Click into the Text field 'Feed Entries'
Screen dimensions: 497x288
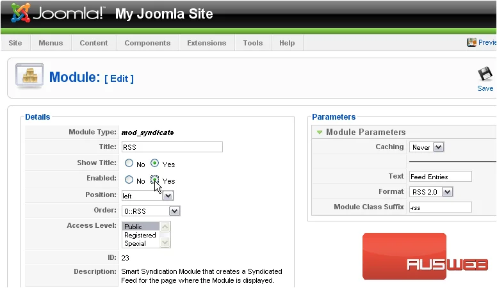(x=440, y=177)
